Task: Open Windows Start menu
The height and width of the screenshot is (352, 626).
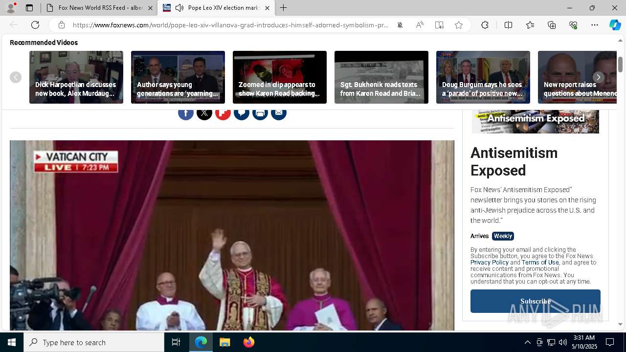Action: (x=12, y=342)
